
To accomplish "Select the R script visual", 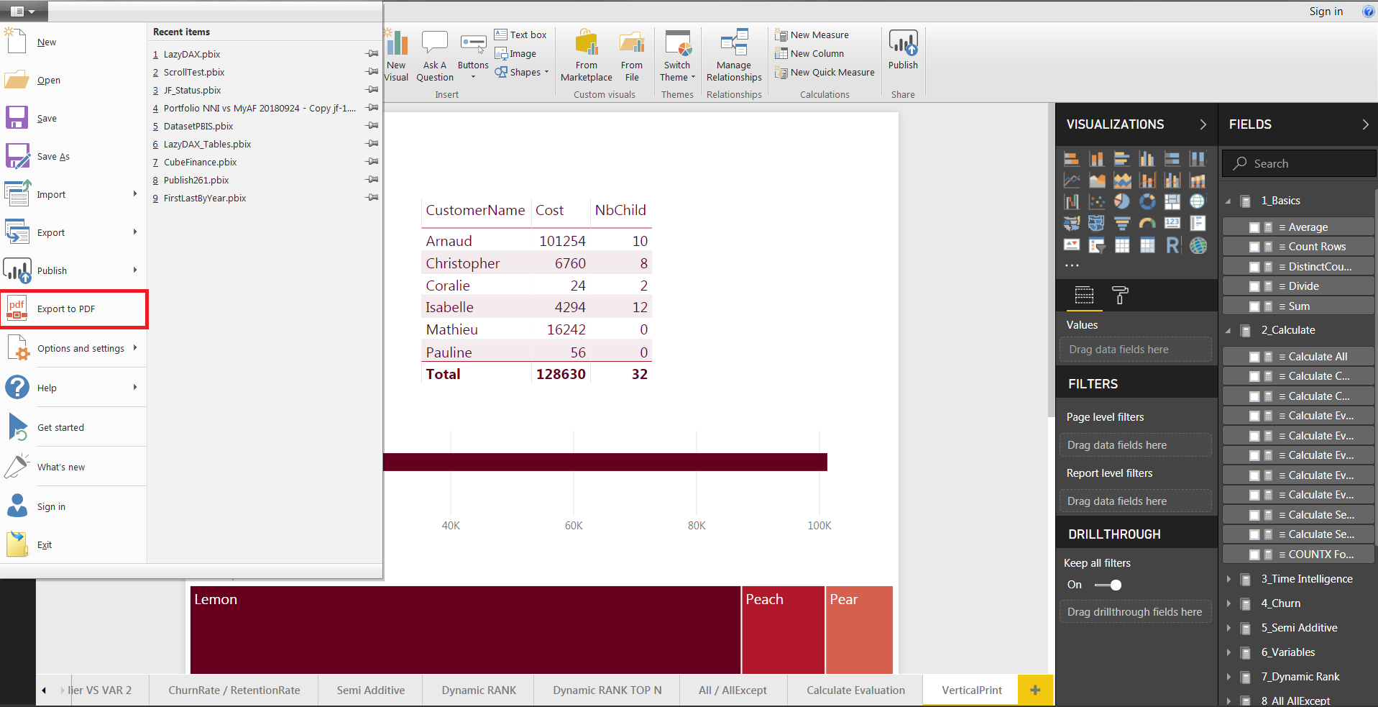I will (x=1172, y=245).
